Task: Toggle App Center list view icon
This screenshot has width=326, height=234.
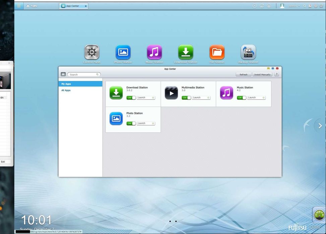Action: pos(63,74)
